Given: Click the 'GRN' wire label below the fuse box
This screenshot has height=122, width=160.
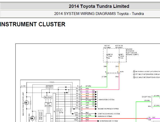Looking at the screenshot, I should [105, 66].
